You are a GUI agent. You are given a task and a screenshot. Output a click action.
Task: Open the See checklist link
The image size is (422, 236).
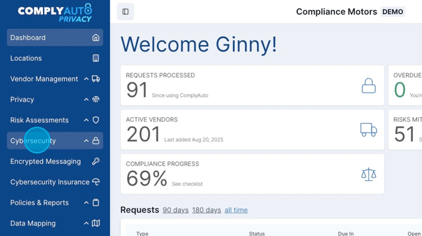tap(187, 184)
